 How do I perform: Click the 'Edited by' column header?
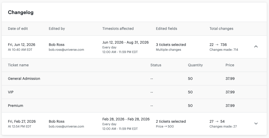pos(57,29)
